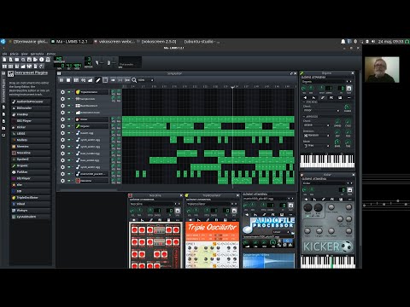Select ZynAddSubFX in the plugin list
Image resolution: width=410 pixels, height=307 pixels.
31,217
